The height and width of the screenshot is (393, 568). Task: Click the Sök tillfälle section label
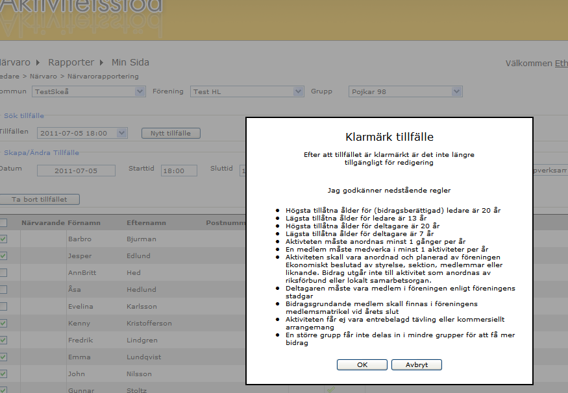(24, 116)
